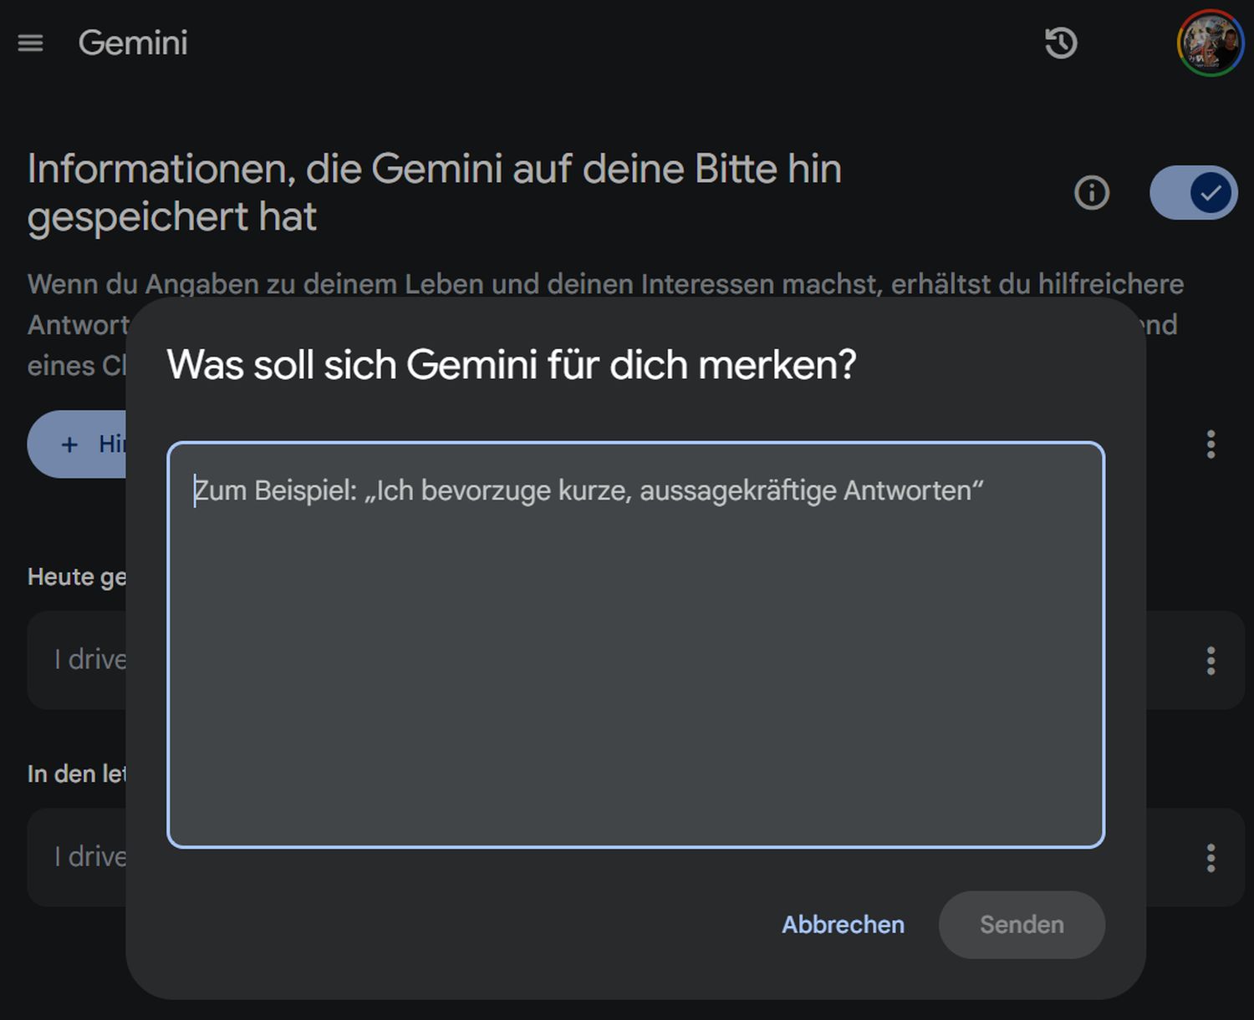Click the "Was soll sich Gemini" dialog title
This screenshot has width=1254, height=1020.
[x=512, y=365]
